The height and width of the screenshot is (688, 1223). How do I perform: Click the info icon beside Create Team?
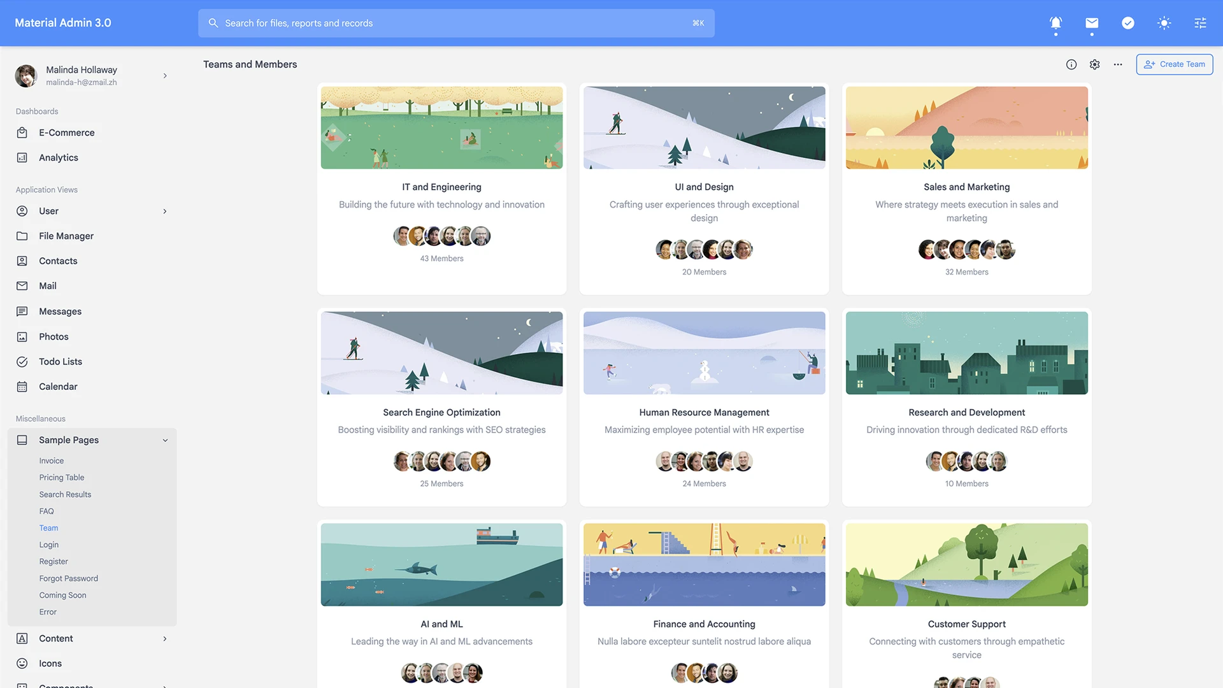coord(1071,64)
